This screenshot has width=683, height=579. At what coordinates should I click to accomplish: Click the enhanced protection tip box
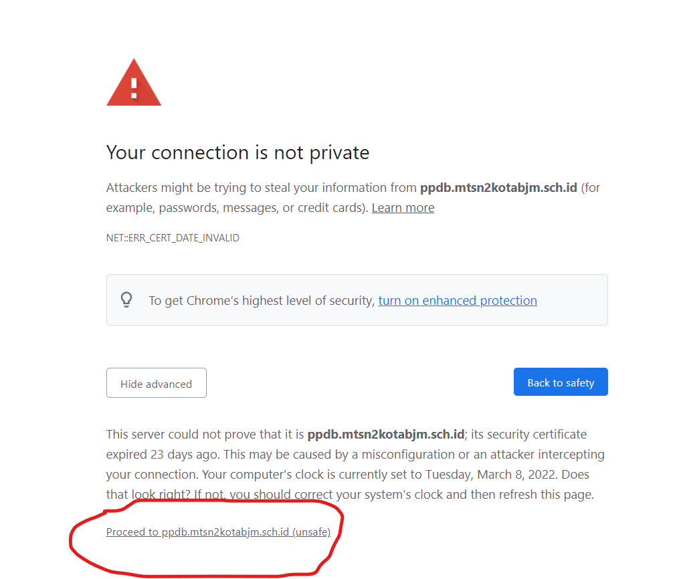(x=357, y=300)
